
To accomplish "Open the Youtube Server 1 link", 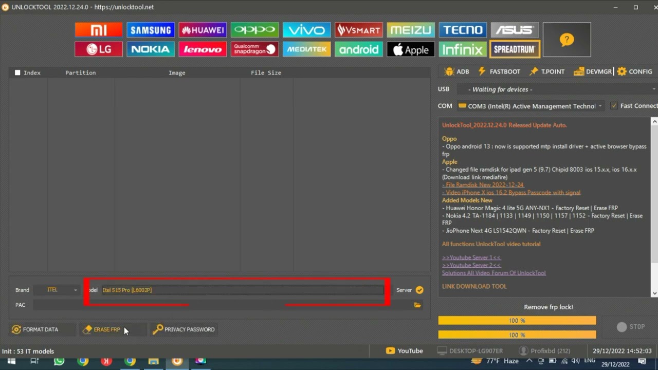I will pos(471,257).
